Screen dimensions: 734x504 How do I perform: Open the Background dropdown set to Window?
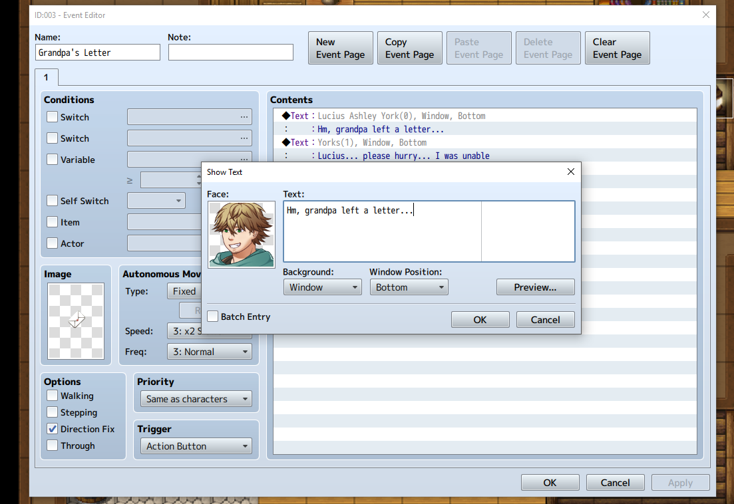pyautogui.click(x=322, y=287)
